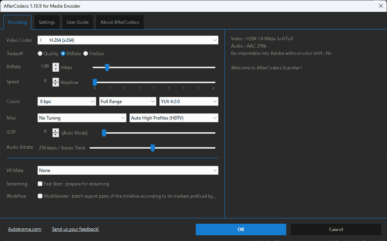Close the AfterCodecs dialog window
387x241 pixels.
point(381,6)
